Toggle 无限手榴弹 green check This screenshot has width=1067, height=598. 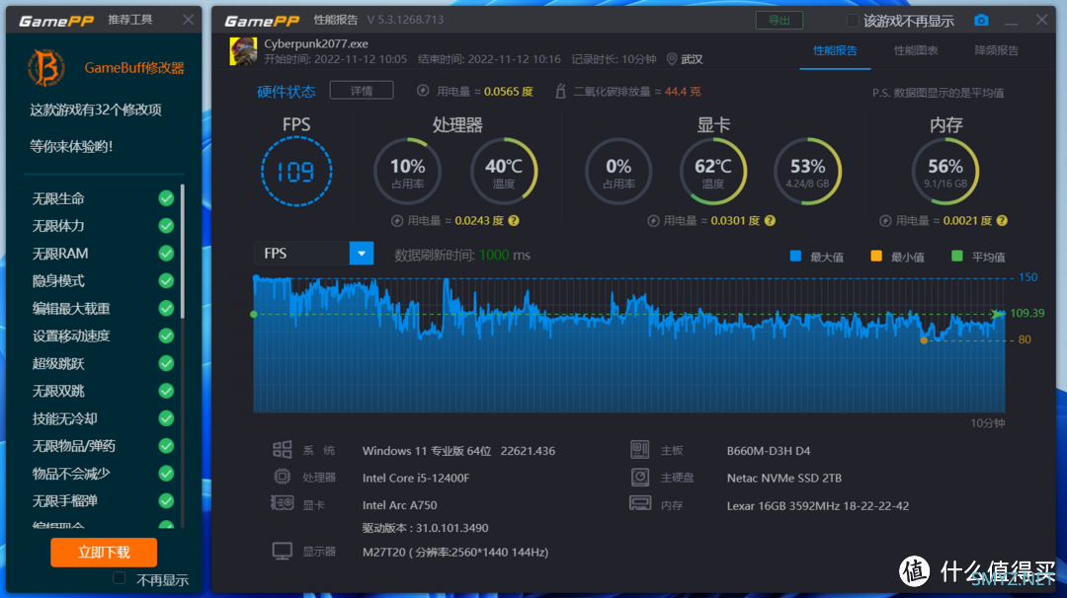point(166,501)
